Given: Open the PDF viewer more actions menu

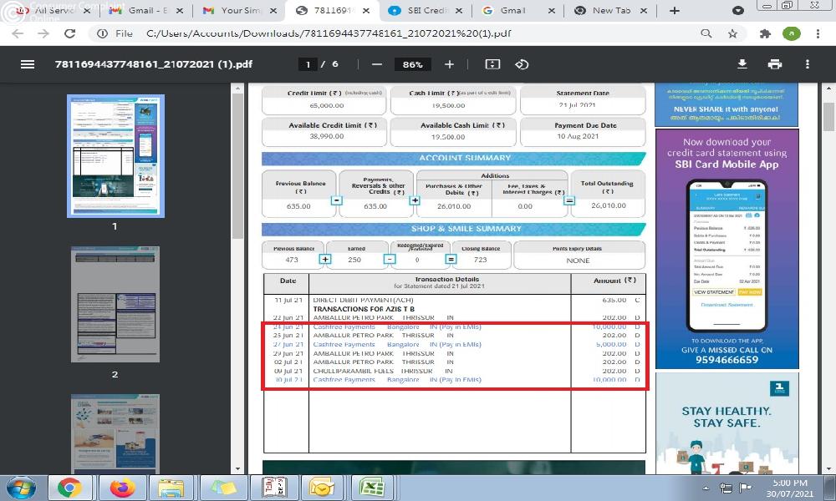Looking at the screenshot, I should (808, 64).
